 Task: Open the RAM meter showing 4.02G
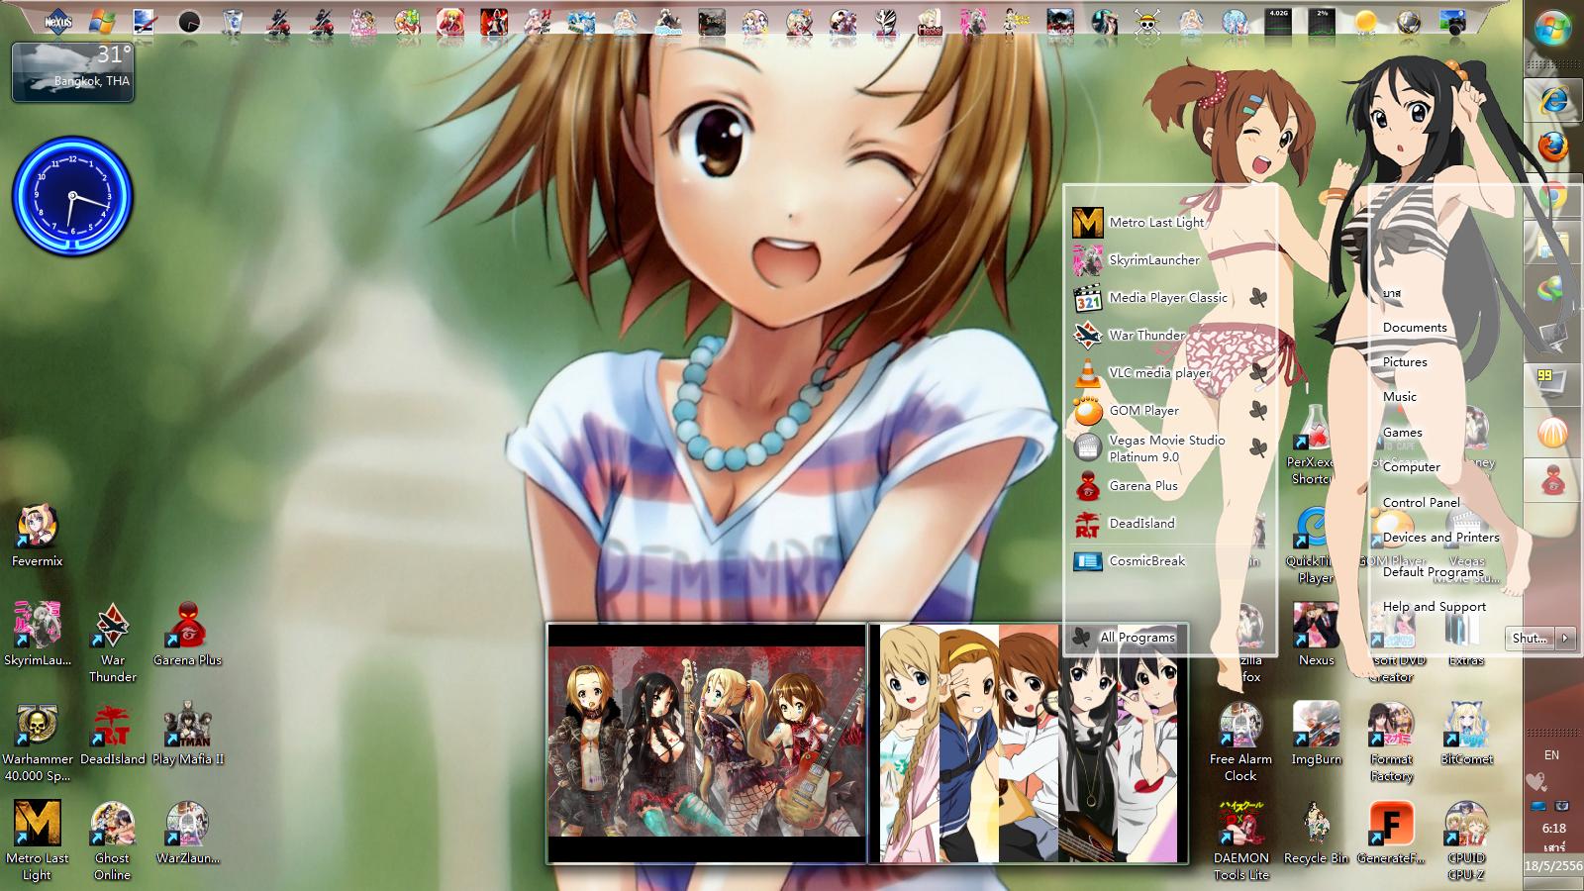1278,21
